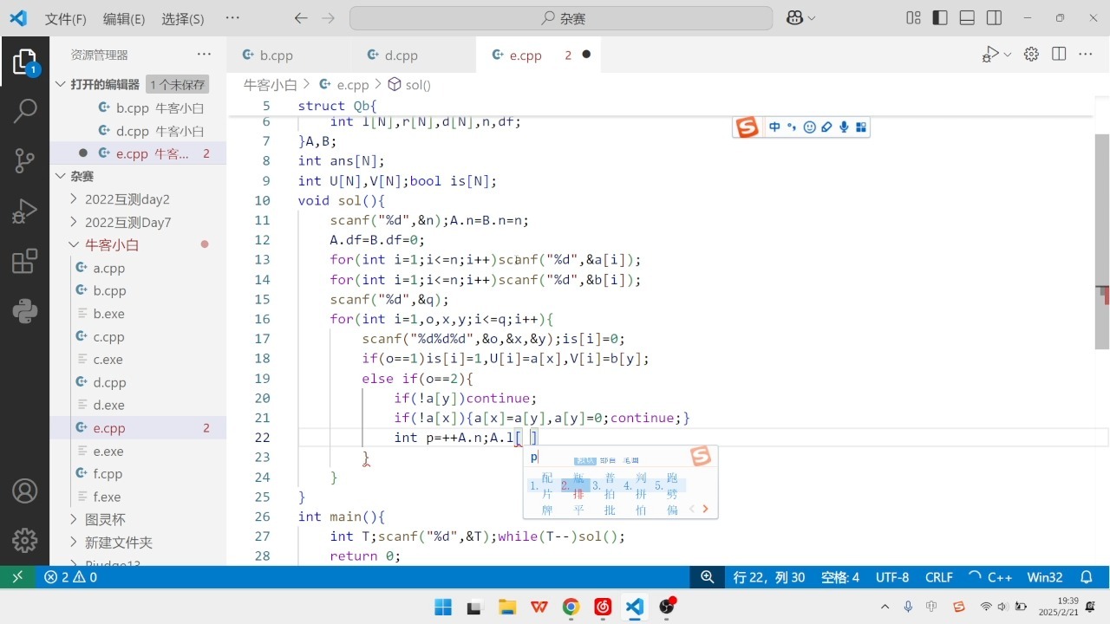1110x624 pixels.
Task: Go forward with the right arrow
Action: pos(328,18)
